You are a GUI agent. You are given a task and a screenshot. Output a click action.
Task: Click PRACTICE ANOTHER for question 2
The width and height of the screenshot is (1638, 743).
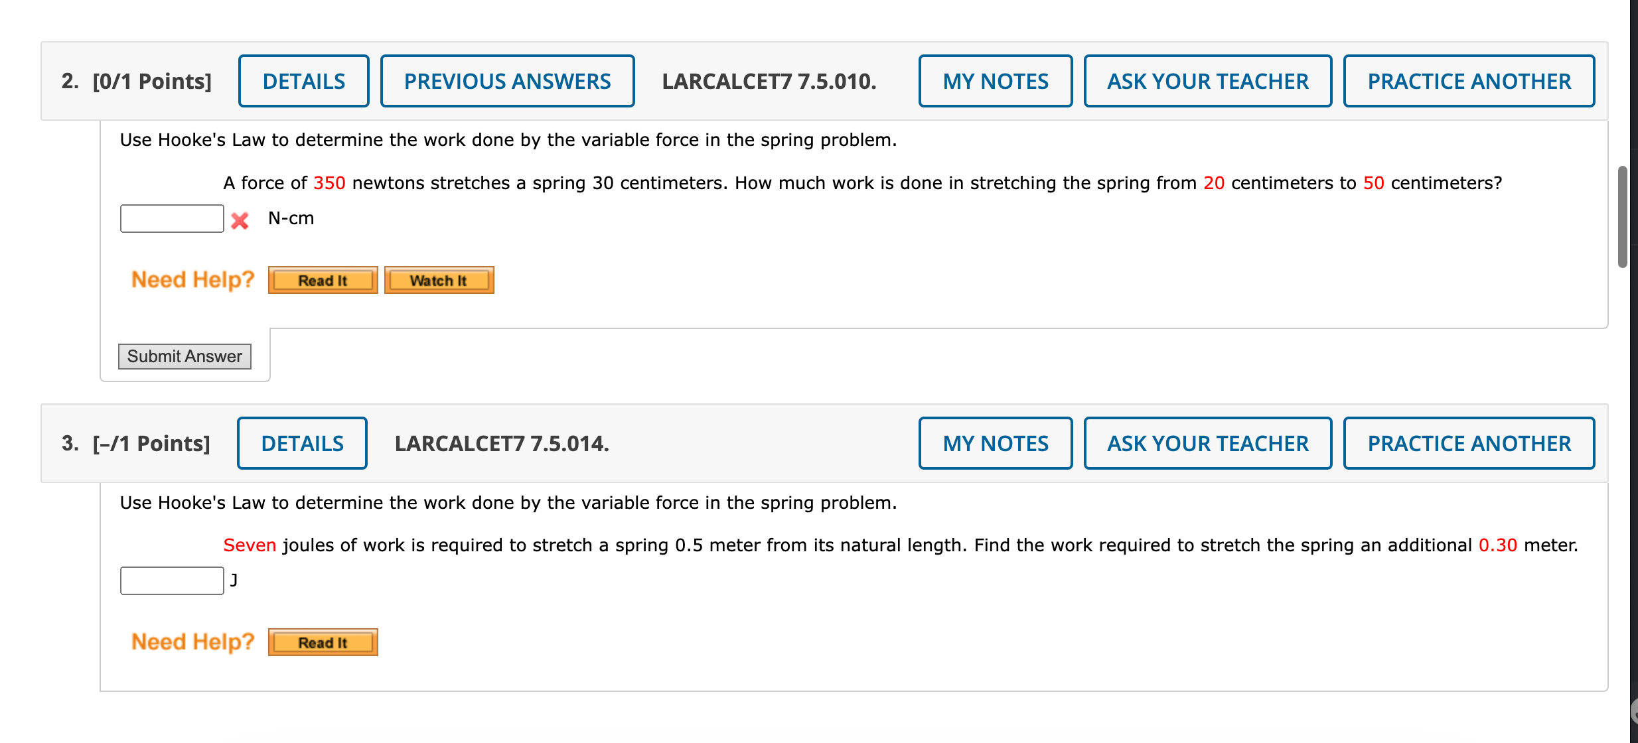click(x=1468, y=80)
